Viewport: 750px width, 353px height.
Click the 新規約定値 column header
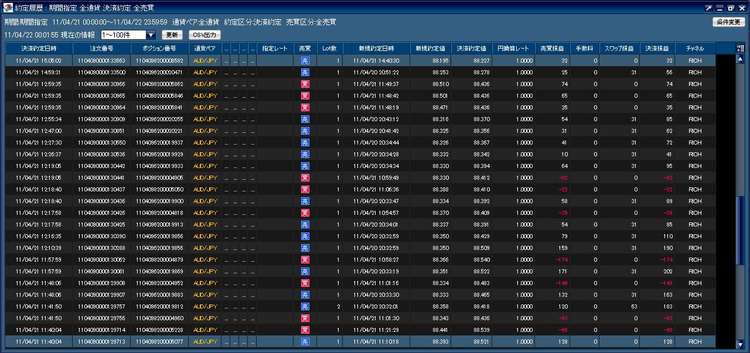pyautogui.click(x=431, y=49)
